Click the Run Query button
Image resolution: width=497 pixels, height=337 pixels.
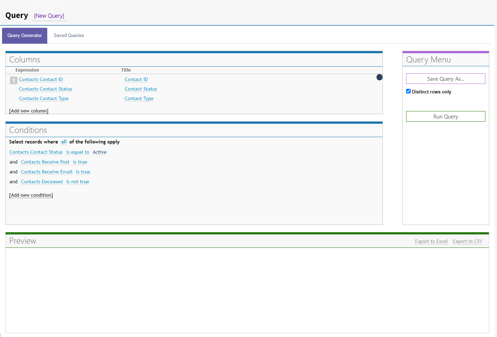(x=446, y=116)
